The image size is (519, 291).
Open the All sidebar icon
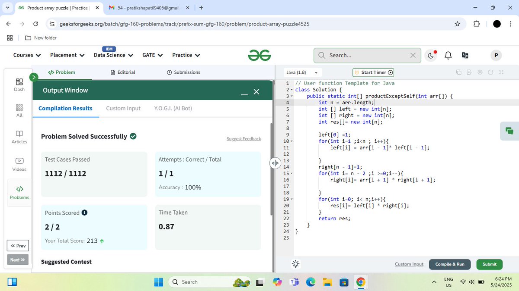tap(19, 110)
